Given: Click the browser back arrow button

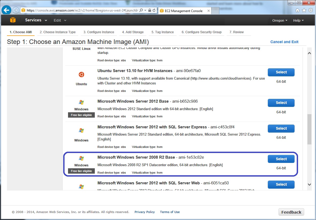Looking at the screenshot, I should click(6, 10).
